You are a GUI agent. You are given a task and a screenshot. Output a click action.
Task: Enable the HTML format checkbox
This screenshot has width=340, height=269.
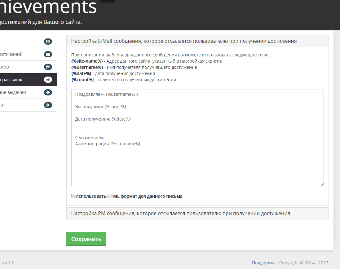(73, 196)
